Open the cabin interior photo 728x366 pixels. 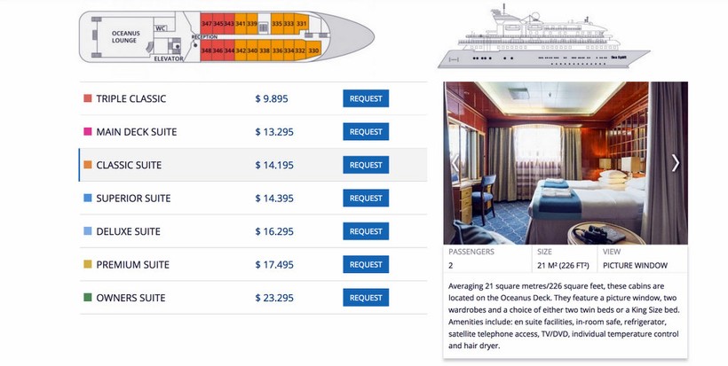pos(566,163)
